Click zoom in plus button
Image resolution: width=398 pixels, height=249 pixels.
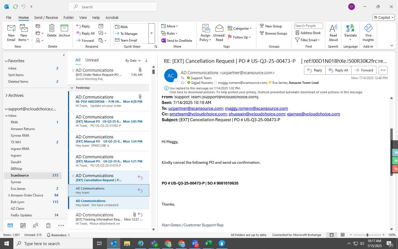pyautogui.click(x=383, y=235)
